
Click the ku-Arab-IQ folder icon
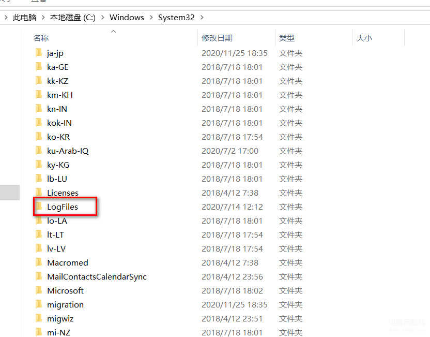tap(39, 151)
